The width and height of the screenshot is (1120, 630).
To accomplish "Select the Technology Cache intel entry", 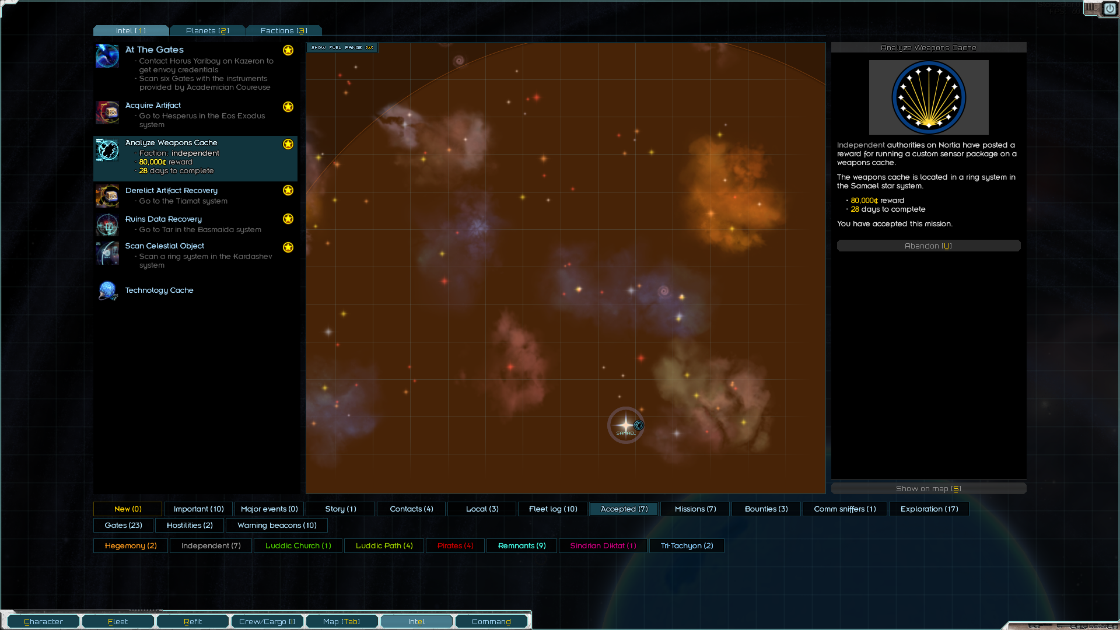I will pyautogui.click(x=195, y=290).
